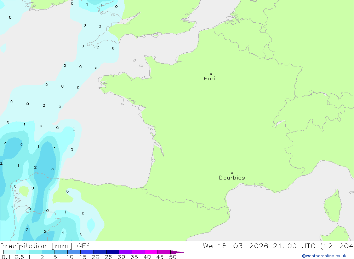Pick the legend swatch between 15 and 20
This screenshot has width=354, height=259.
87,252
